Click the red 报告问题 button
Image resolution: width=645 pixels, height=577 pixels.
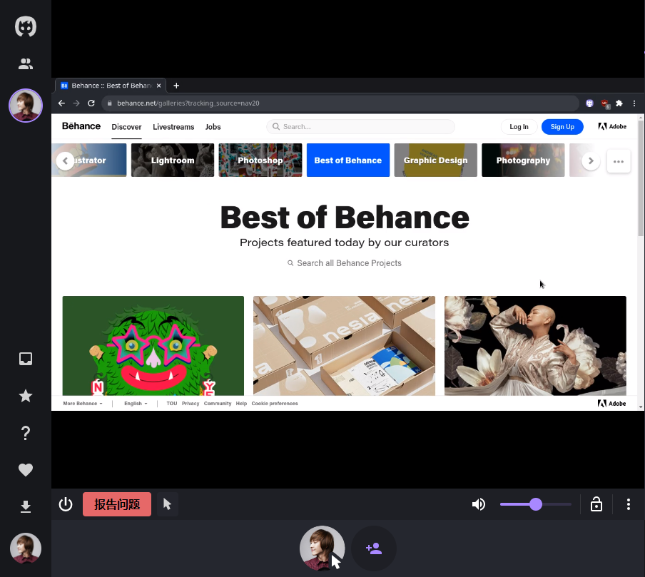[117, 504]
